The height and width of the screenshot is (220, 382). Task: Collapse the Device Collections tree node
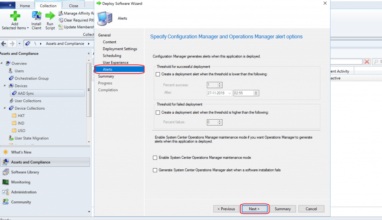click(4, 108)
